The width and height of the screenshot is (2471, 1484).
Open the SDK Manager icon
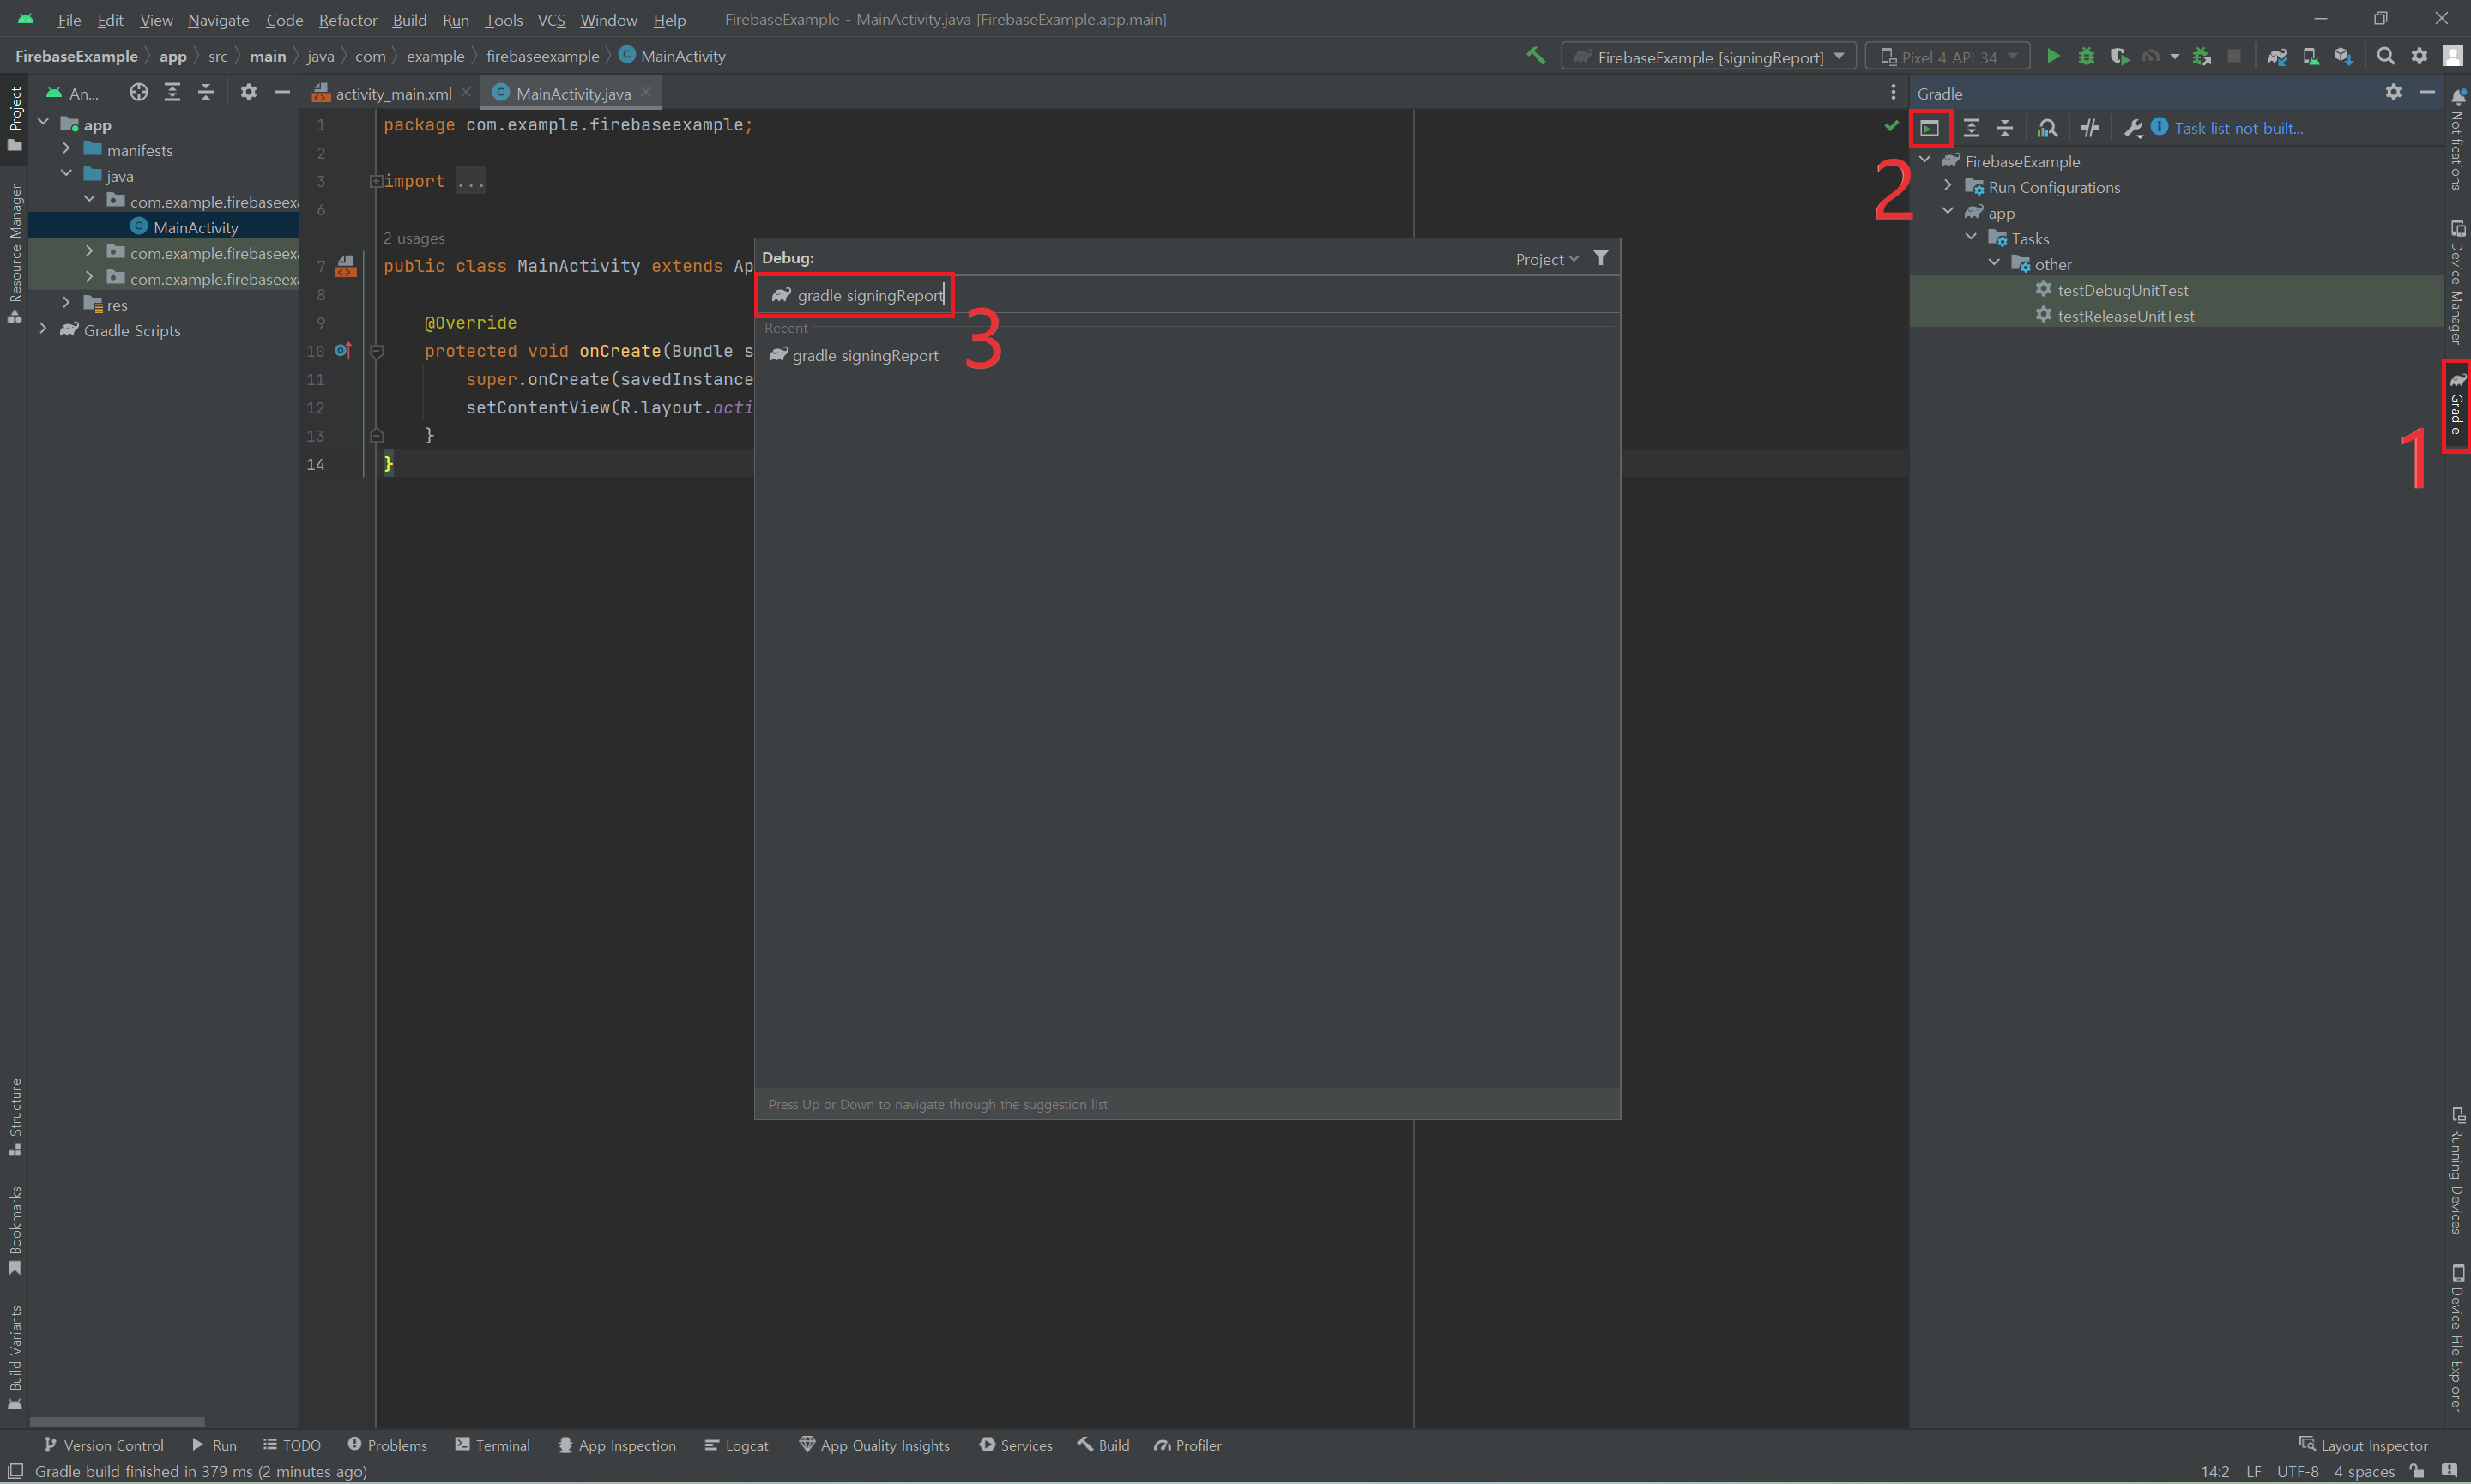point(2343,56)
